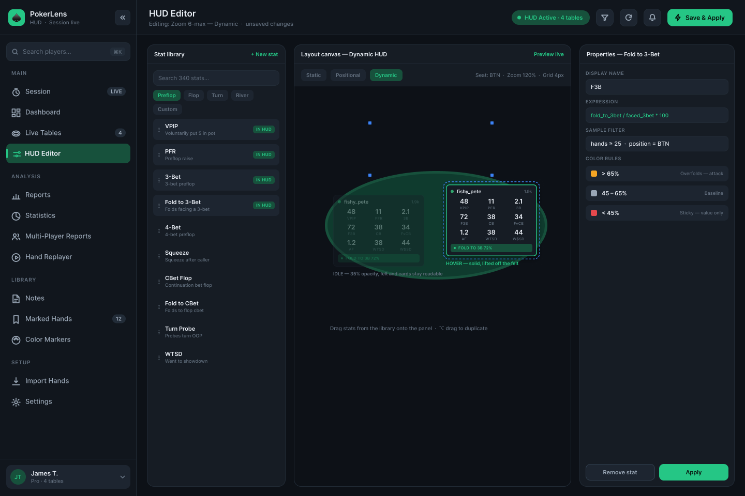Switch to the Positional layout tab
Screen dimensions: 745x496
[x=348, y=75]
